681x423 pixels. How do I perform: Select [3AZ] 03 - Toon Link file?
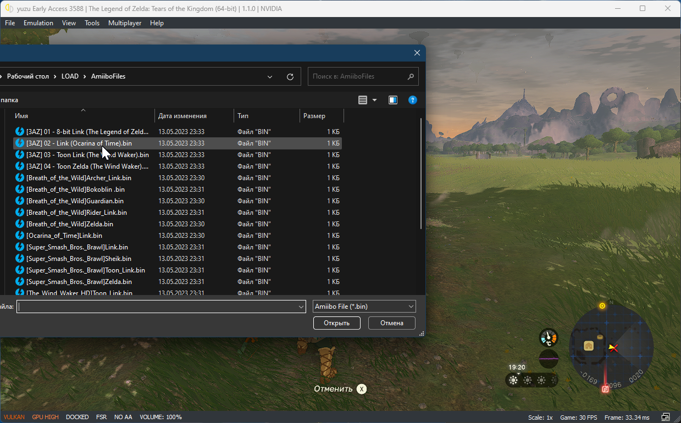tap(178, 155)
